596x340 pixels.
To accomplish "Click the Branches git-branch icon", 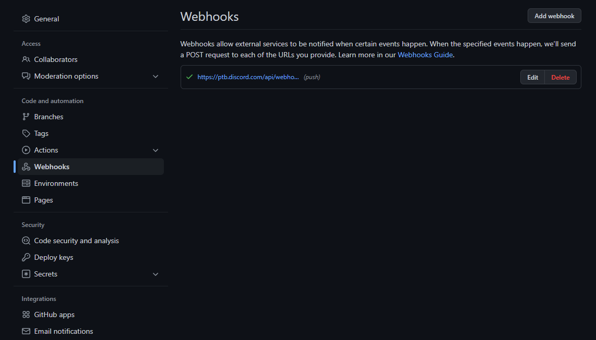I will [x=26, y=117].
